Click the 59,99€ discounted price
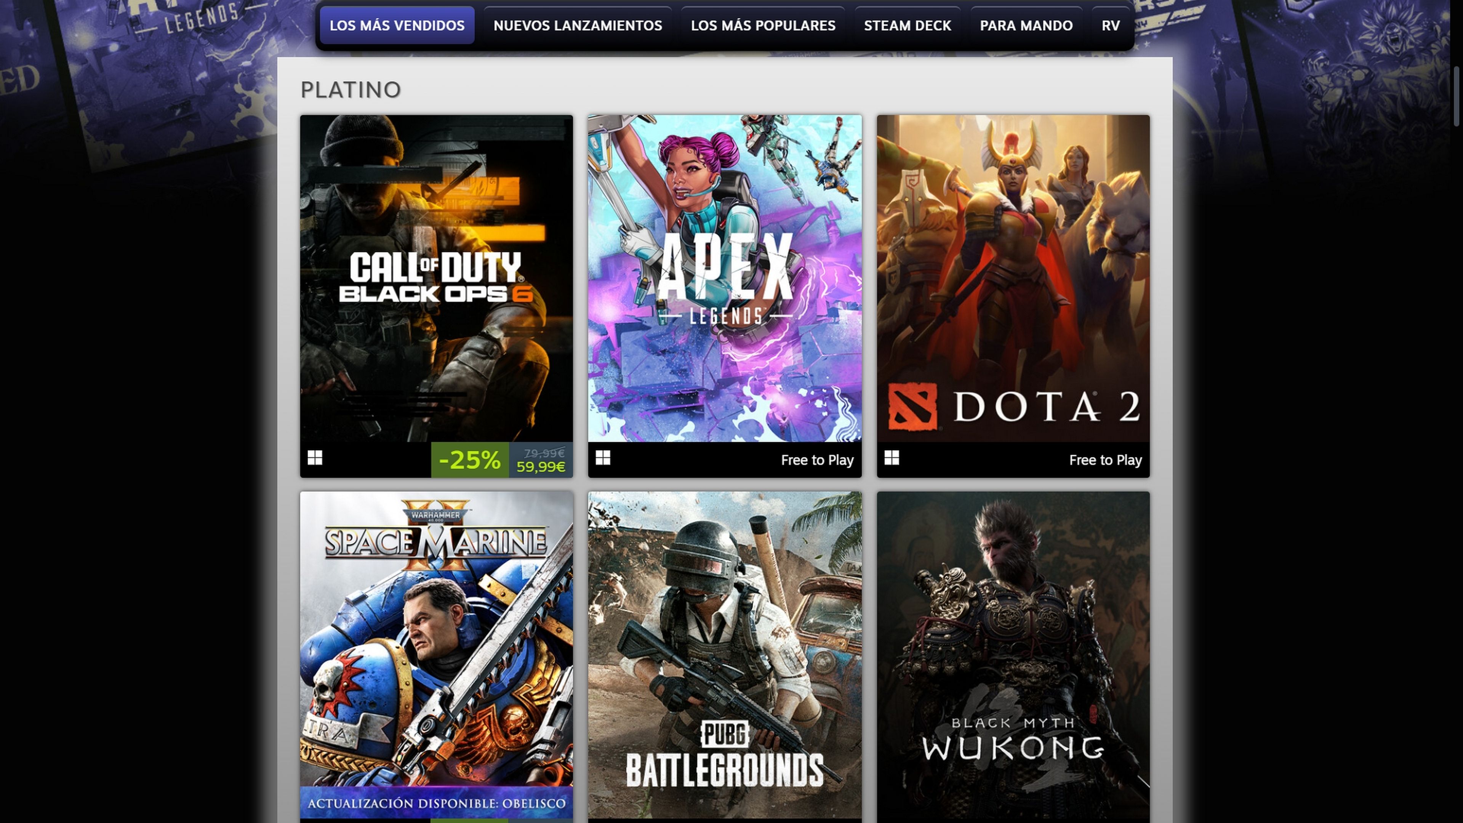This screenshot has width=1463, height=823. tap(541, 467)
